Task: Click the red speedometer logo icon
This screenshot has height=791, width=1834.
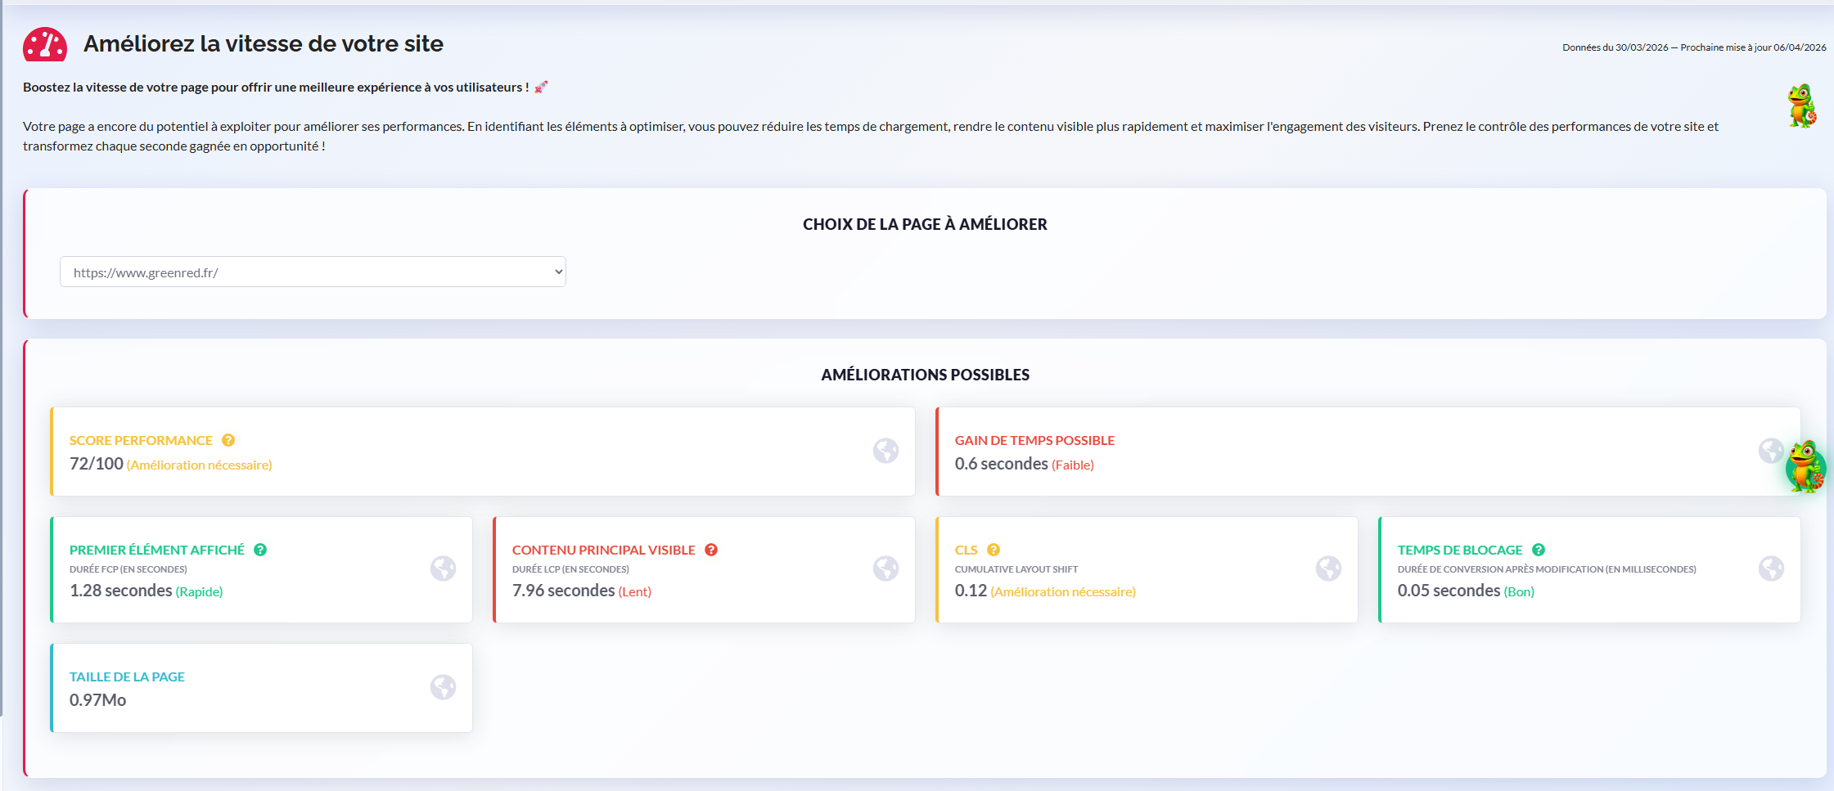Action: coord(45,45)
